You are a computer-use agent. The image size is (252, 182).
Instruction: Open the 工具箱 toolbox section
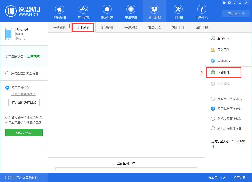178,11
